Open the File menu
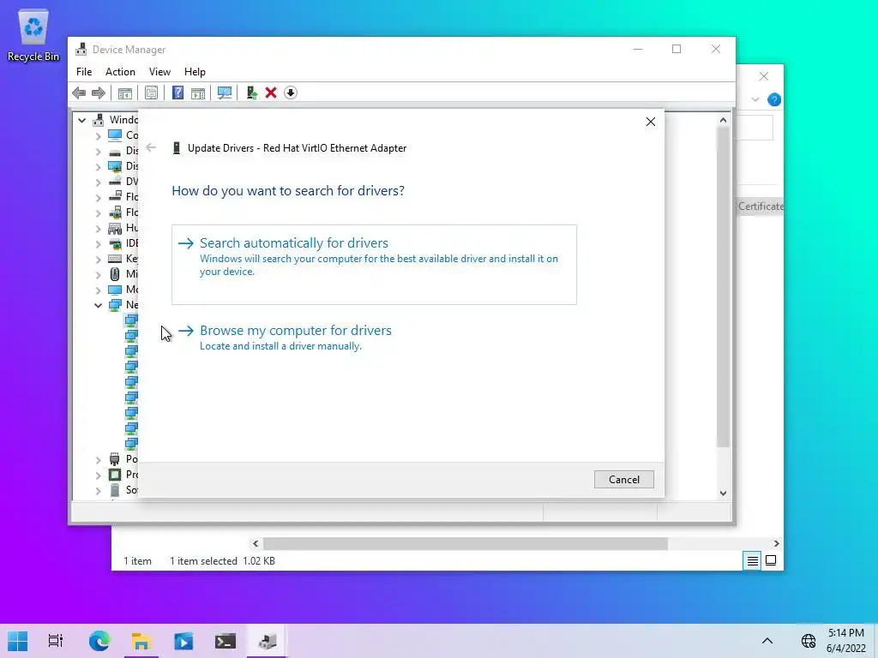The image size is (878, 658). pos(84,72)
